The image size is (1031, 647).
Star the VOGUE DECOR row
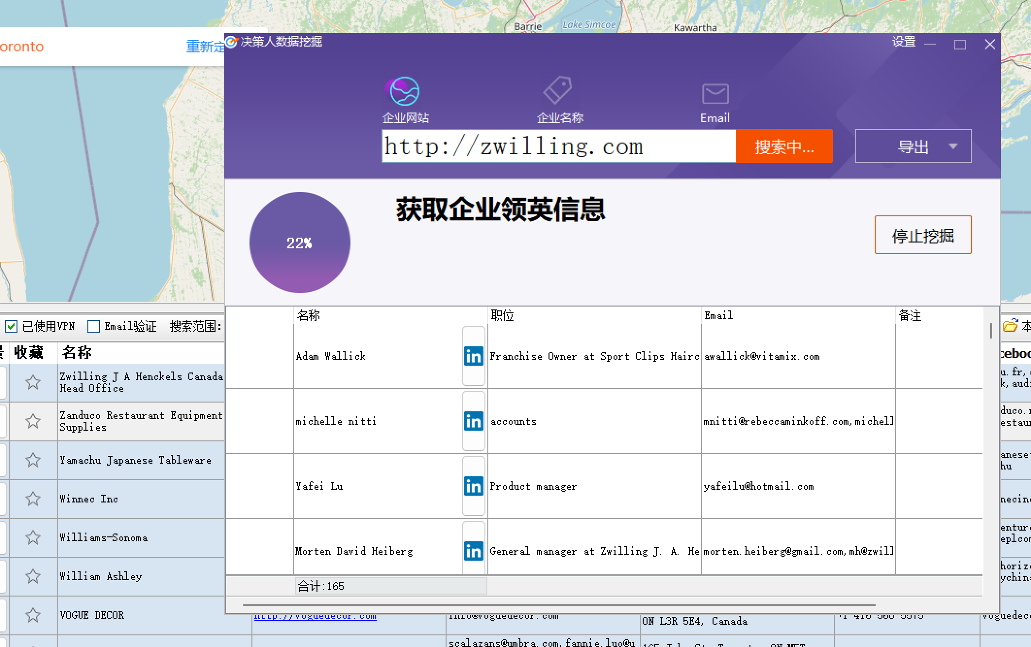point(33,615)
